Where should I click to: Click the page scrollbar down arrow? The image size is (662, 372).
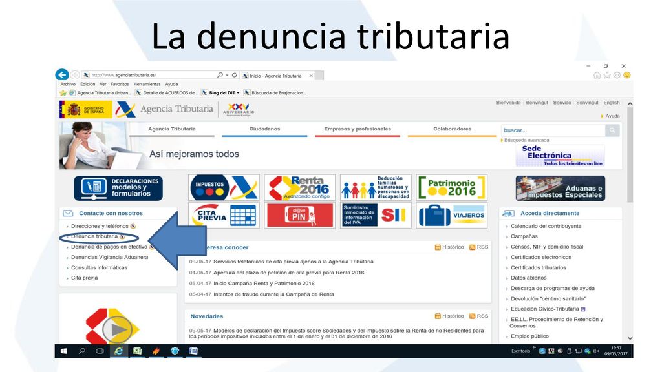point(630,338)
